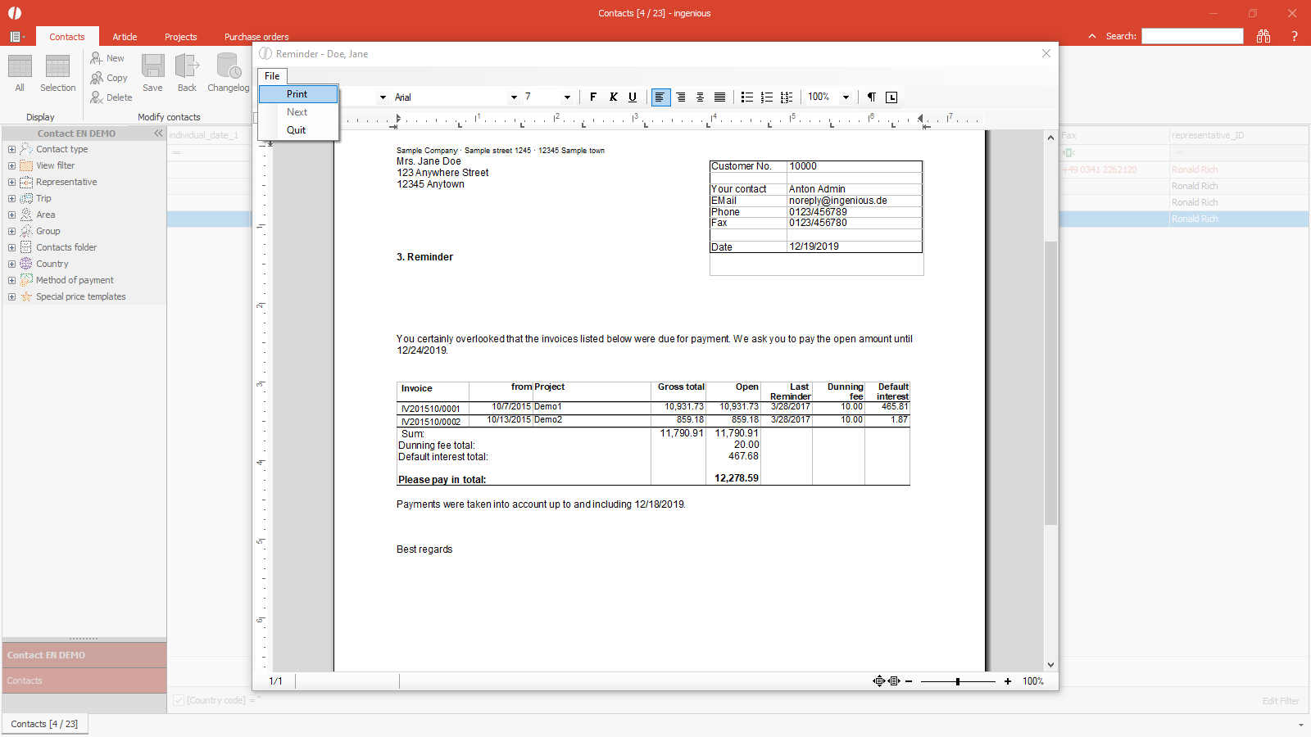Insert a numbered list
The height and width of the screenshot is (737, 1311).
point(766,97)
